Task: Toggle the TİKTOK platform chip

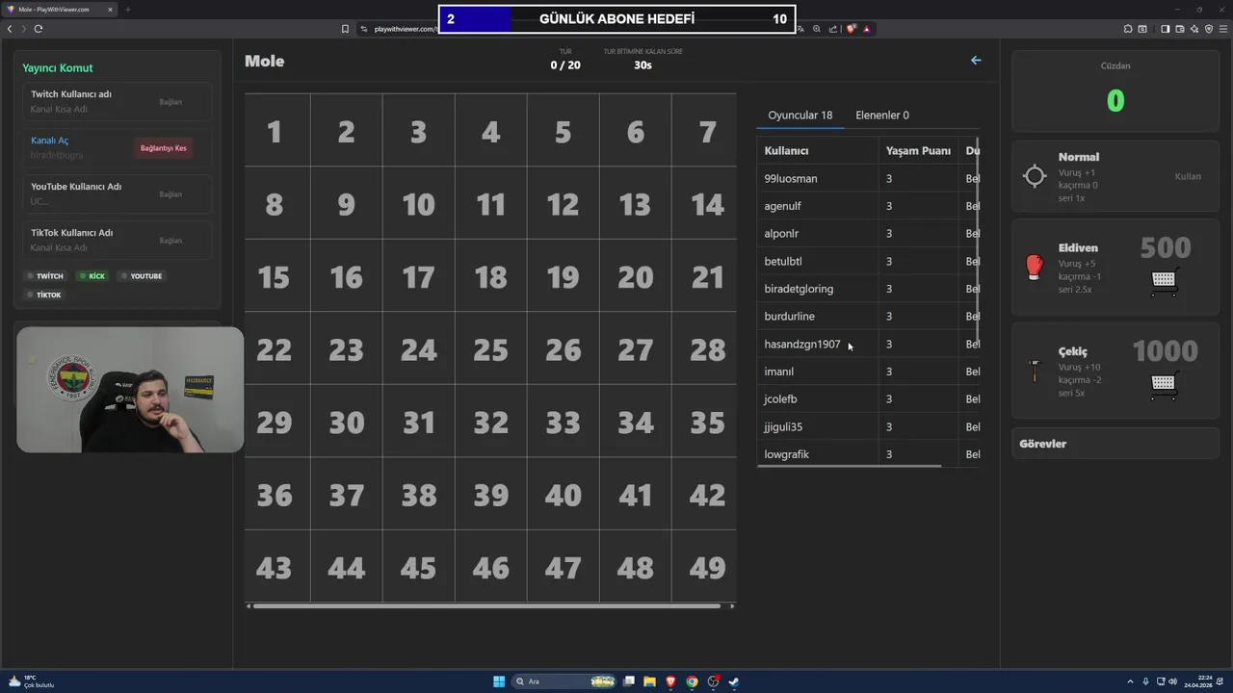Action: tap(44, 295)
